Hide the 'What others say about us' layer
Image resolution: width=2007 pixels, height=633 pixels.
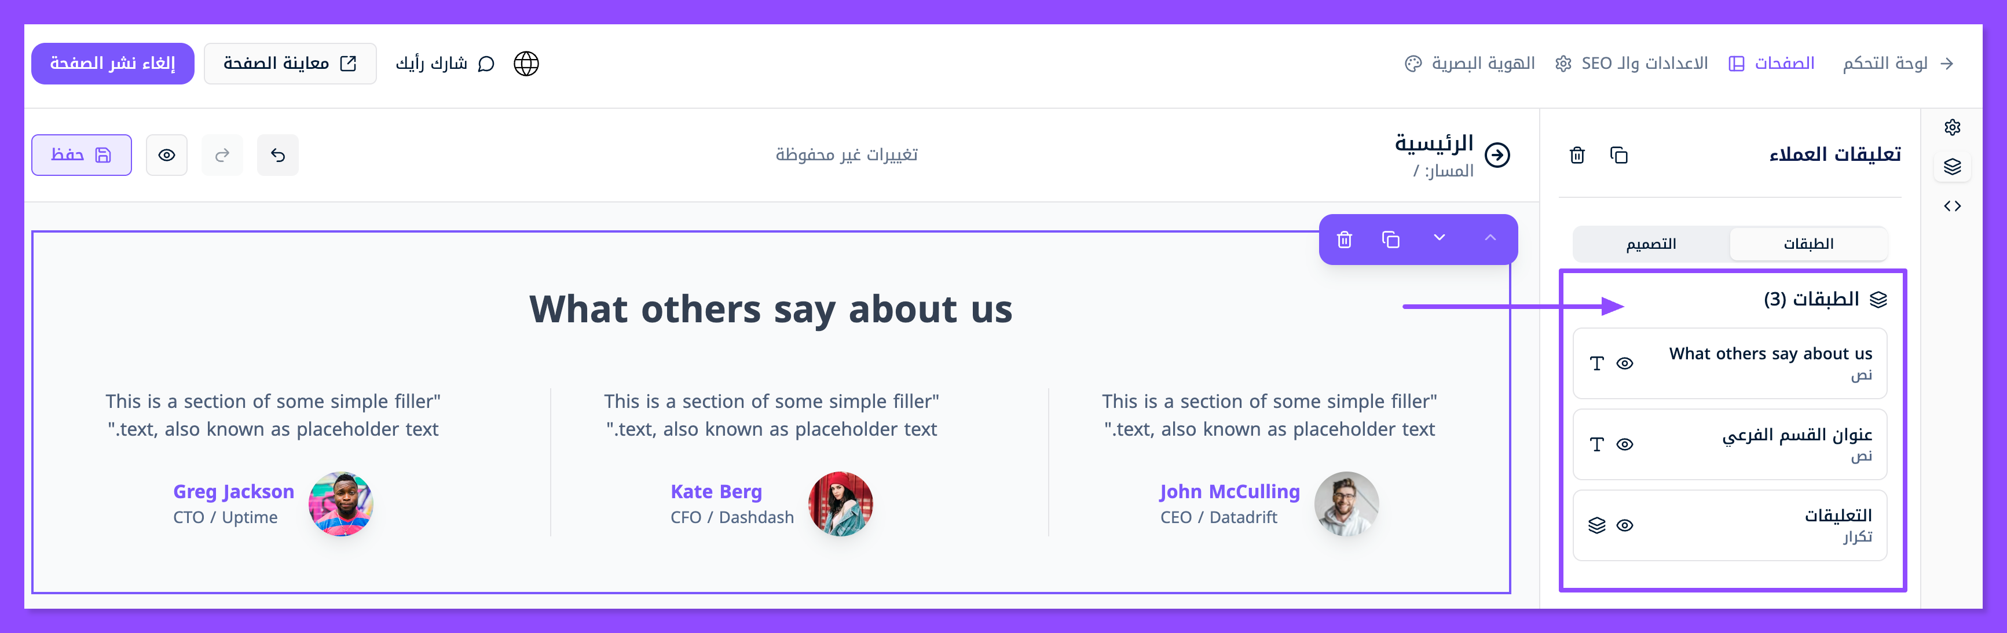tap(1624, 363)
